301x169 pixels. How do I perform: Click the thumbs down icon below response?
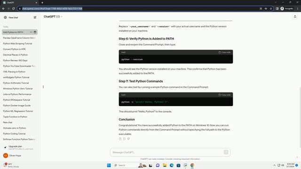click(x=128, y=139)
